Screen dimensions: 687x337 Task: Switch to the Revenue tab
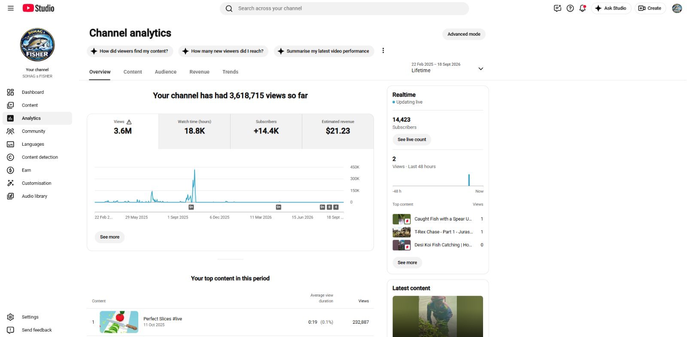click(199, 72)
